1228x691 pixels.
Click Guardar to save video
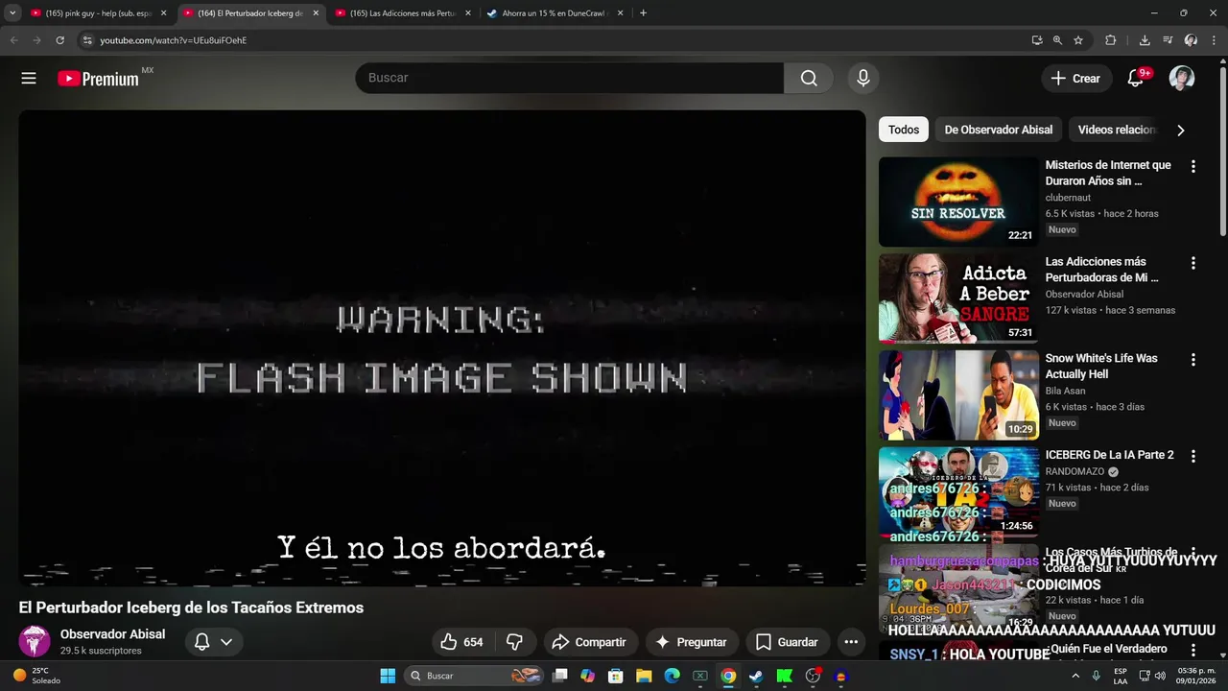coord(787,642)
